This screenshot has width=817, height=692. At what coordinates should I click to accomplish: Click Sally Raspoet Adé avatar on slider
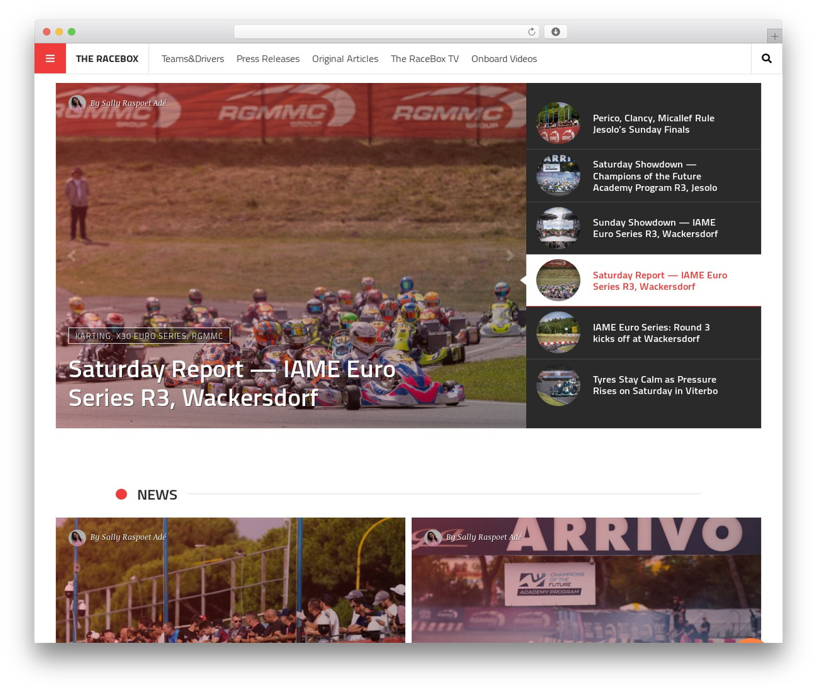pos(77,103)
